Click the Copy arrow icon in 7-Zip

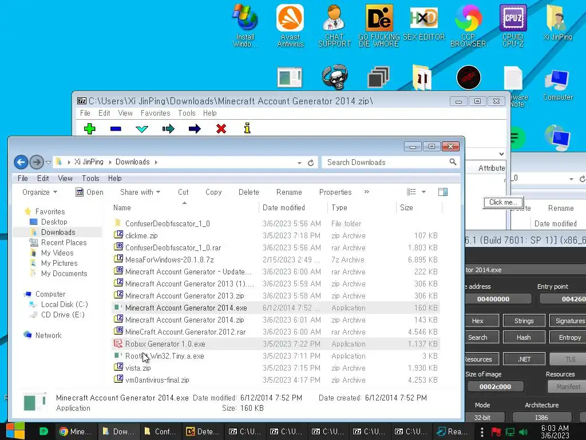click(x=169, y=129)
